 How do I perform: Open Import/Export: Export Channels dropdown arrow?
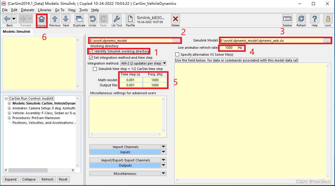pyautogui.click(x=163, y=160)
